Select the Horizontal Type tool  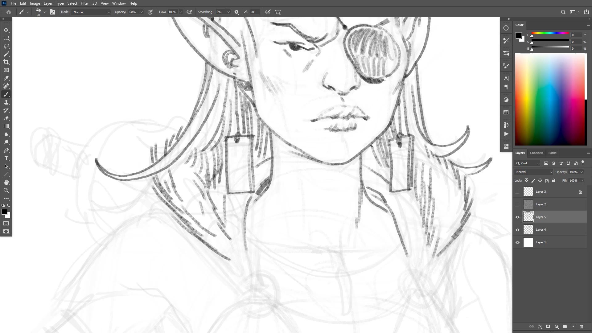point(6,158)
